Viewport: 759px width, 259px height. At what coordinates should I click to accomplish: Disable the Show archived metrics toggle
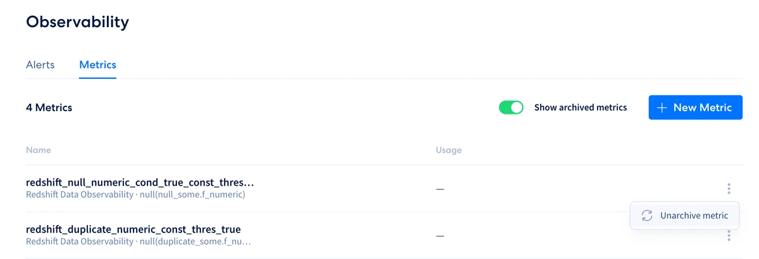tap(511, 107)
